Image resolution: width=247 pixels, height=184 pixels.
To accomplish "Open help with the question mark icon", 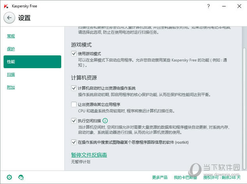I will pos(209,6).
